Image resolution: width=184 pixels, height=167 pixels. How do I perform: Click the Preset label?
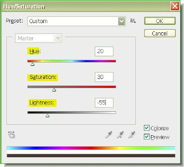[14, 21]
